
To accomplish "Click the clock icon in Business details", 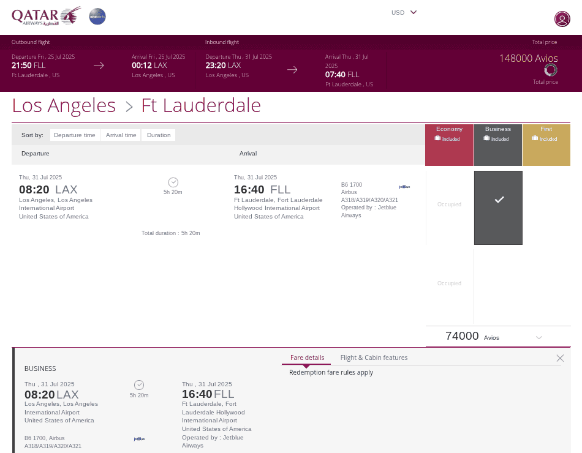I will (139, 384).
